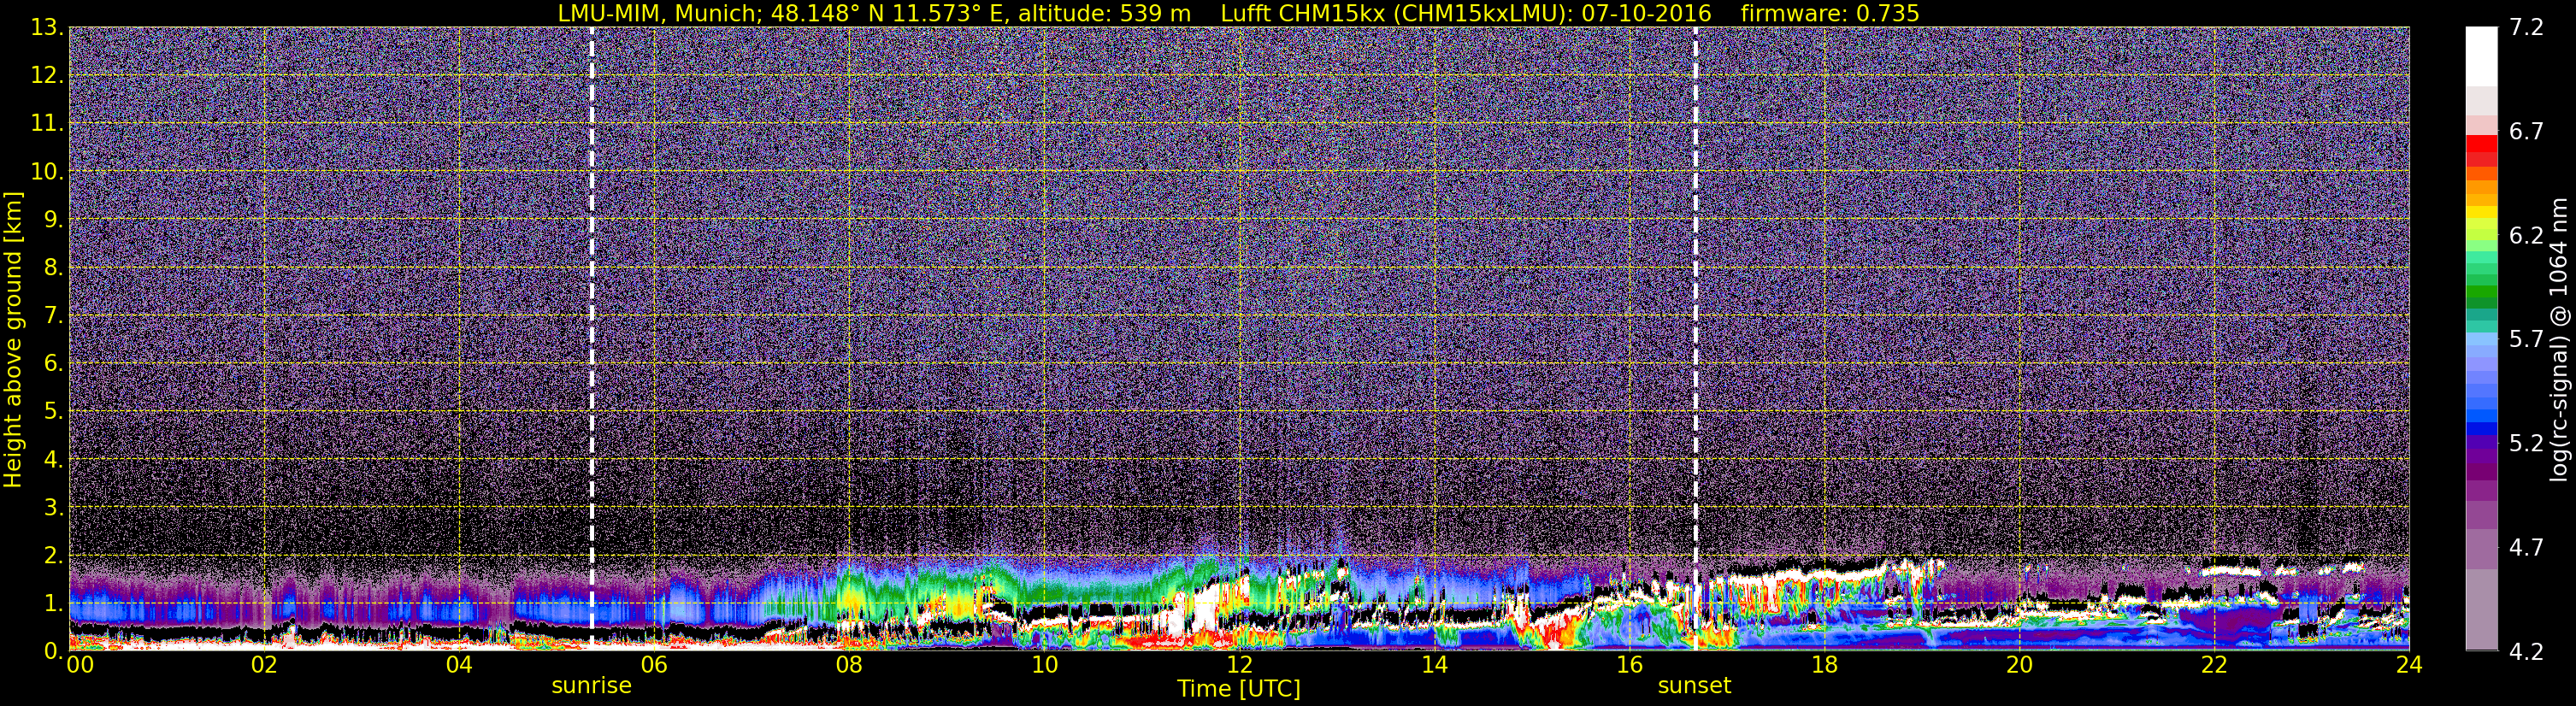
Task: Click the time axis tick '24'
Action: pos(2409,665)
